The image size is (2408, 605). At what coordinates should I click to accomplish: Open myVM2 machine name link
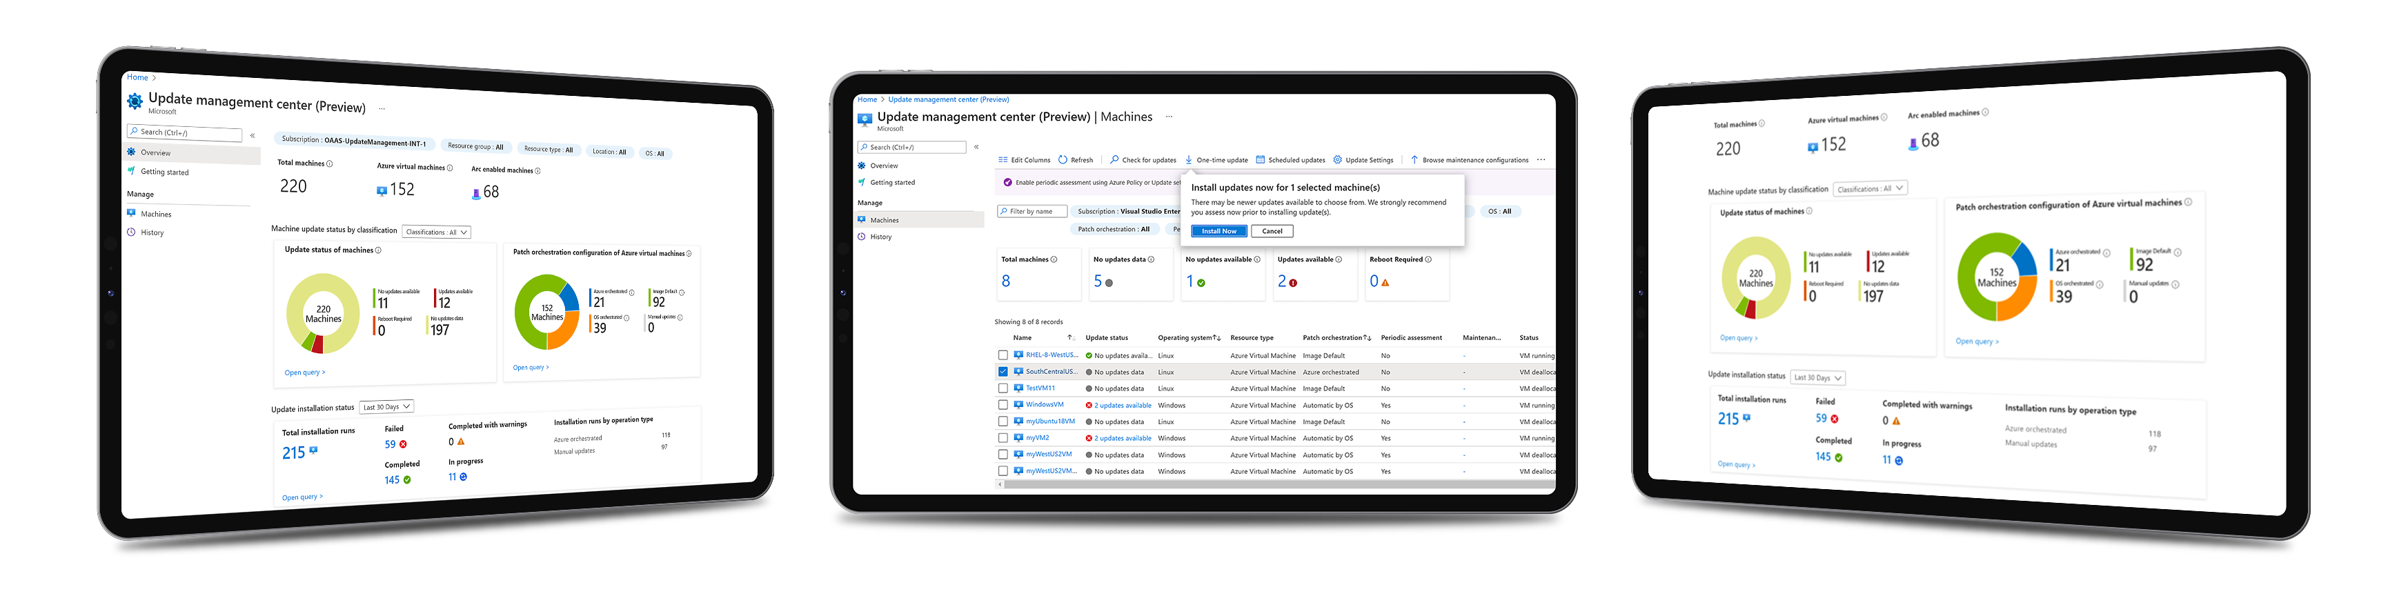click(1036, 437)
